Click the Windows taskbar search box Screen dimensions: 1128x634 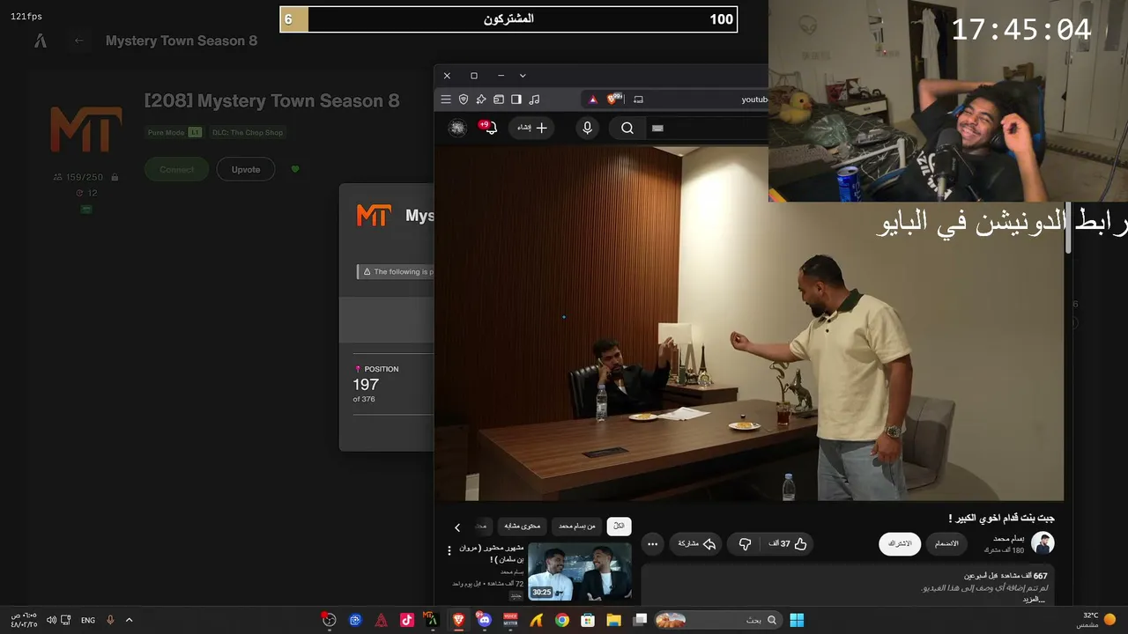[x=718, y=620]
